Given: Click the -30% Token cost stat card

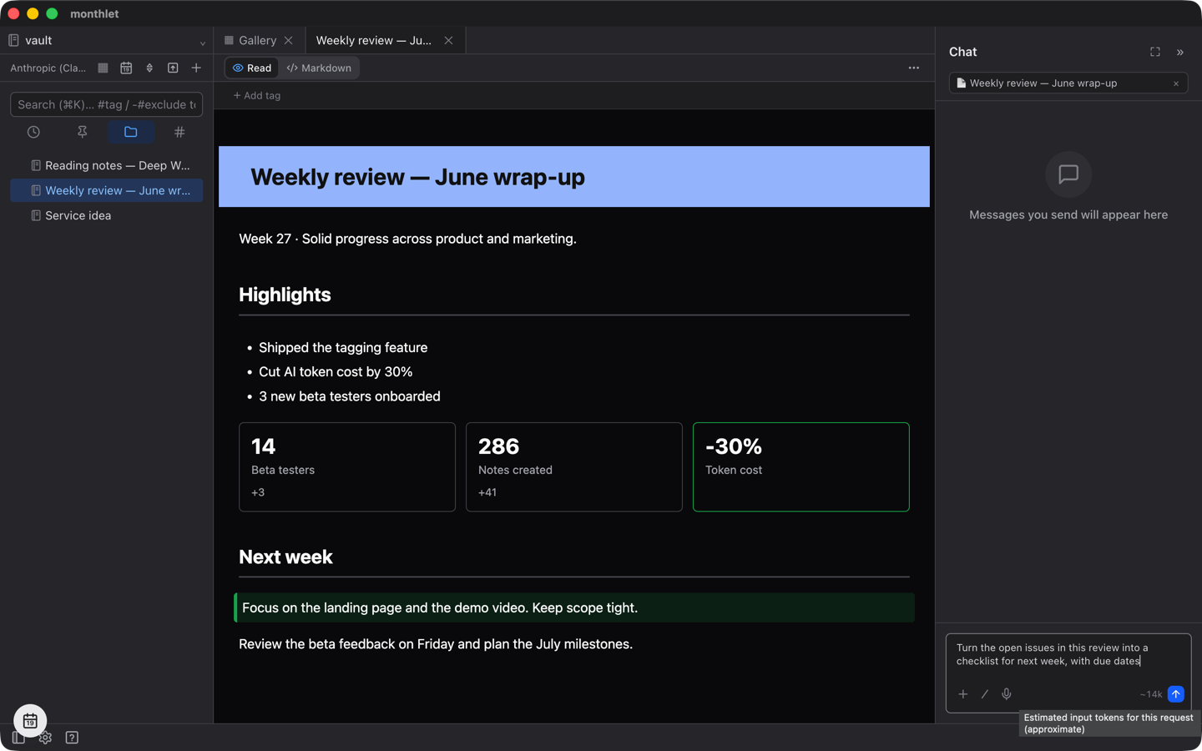Looking at the screenshot, I should [801, 466].
